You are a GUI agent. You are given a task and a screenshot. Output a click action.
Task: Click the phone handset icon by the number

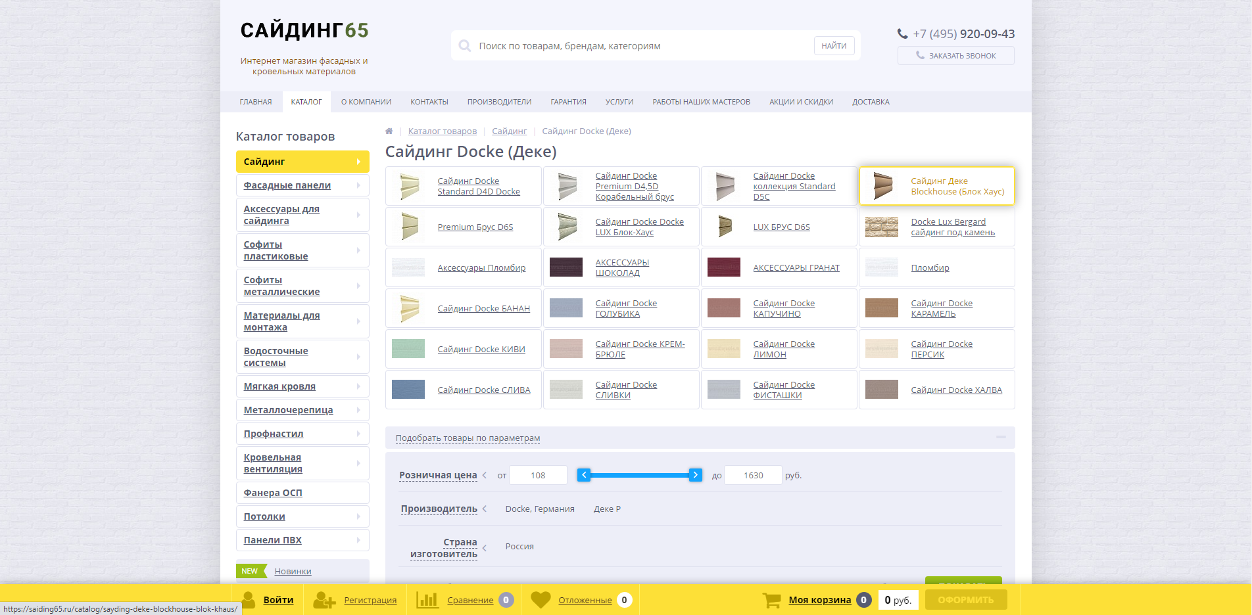pos(902,34)
